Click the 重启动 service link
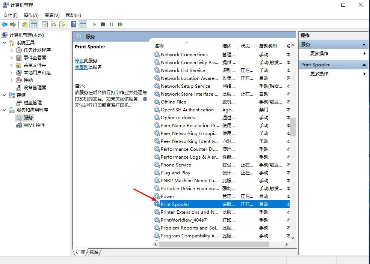This screenshot has width=370, height=264. (x=82, y=67)
